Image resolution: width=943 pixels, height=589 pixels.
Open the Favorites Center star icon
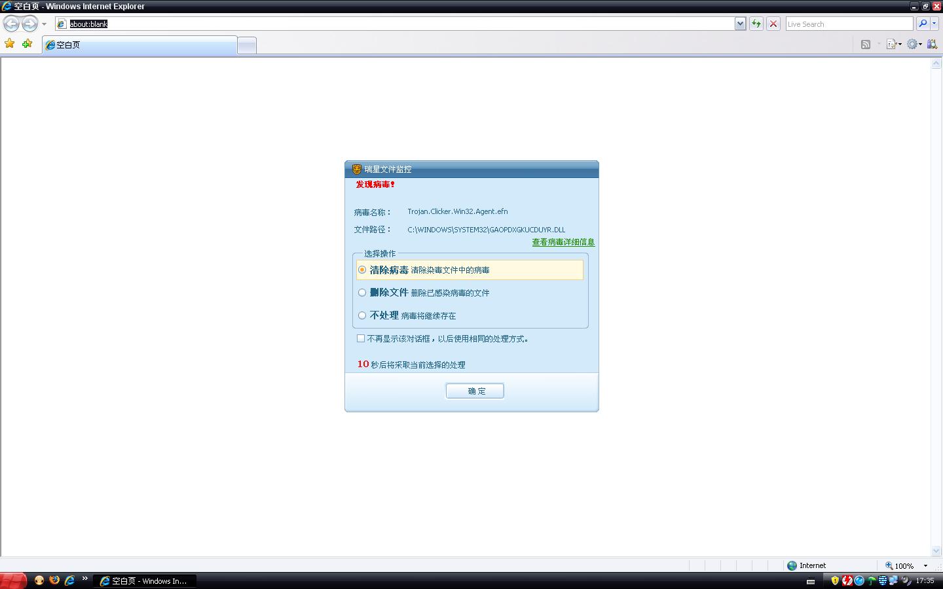10,44
